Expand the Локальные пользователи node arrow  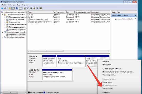5,25
